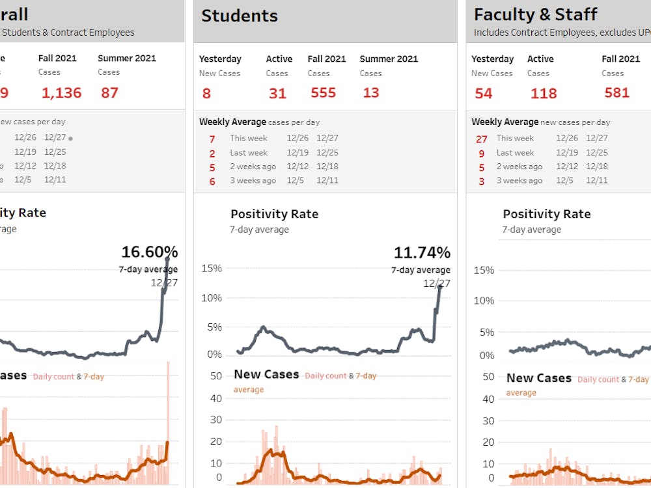The image size is (651, 488).
Task: Click Students Yesterday new cases value 8
Action: coord(206,94)
